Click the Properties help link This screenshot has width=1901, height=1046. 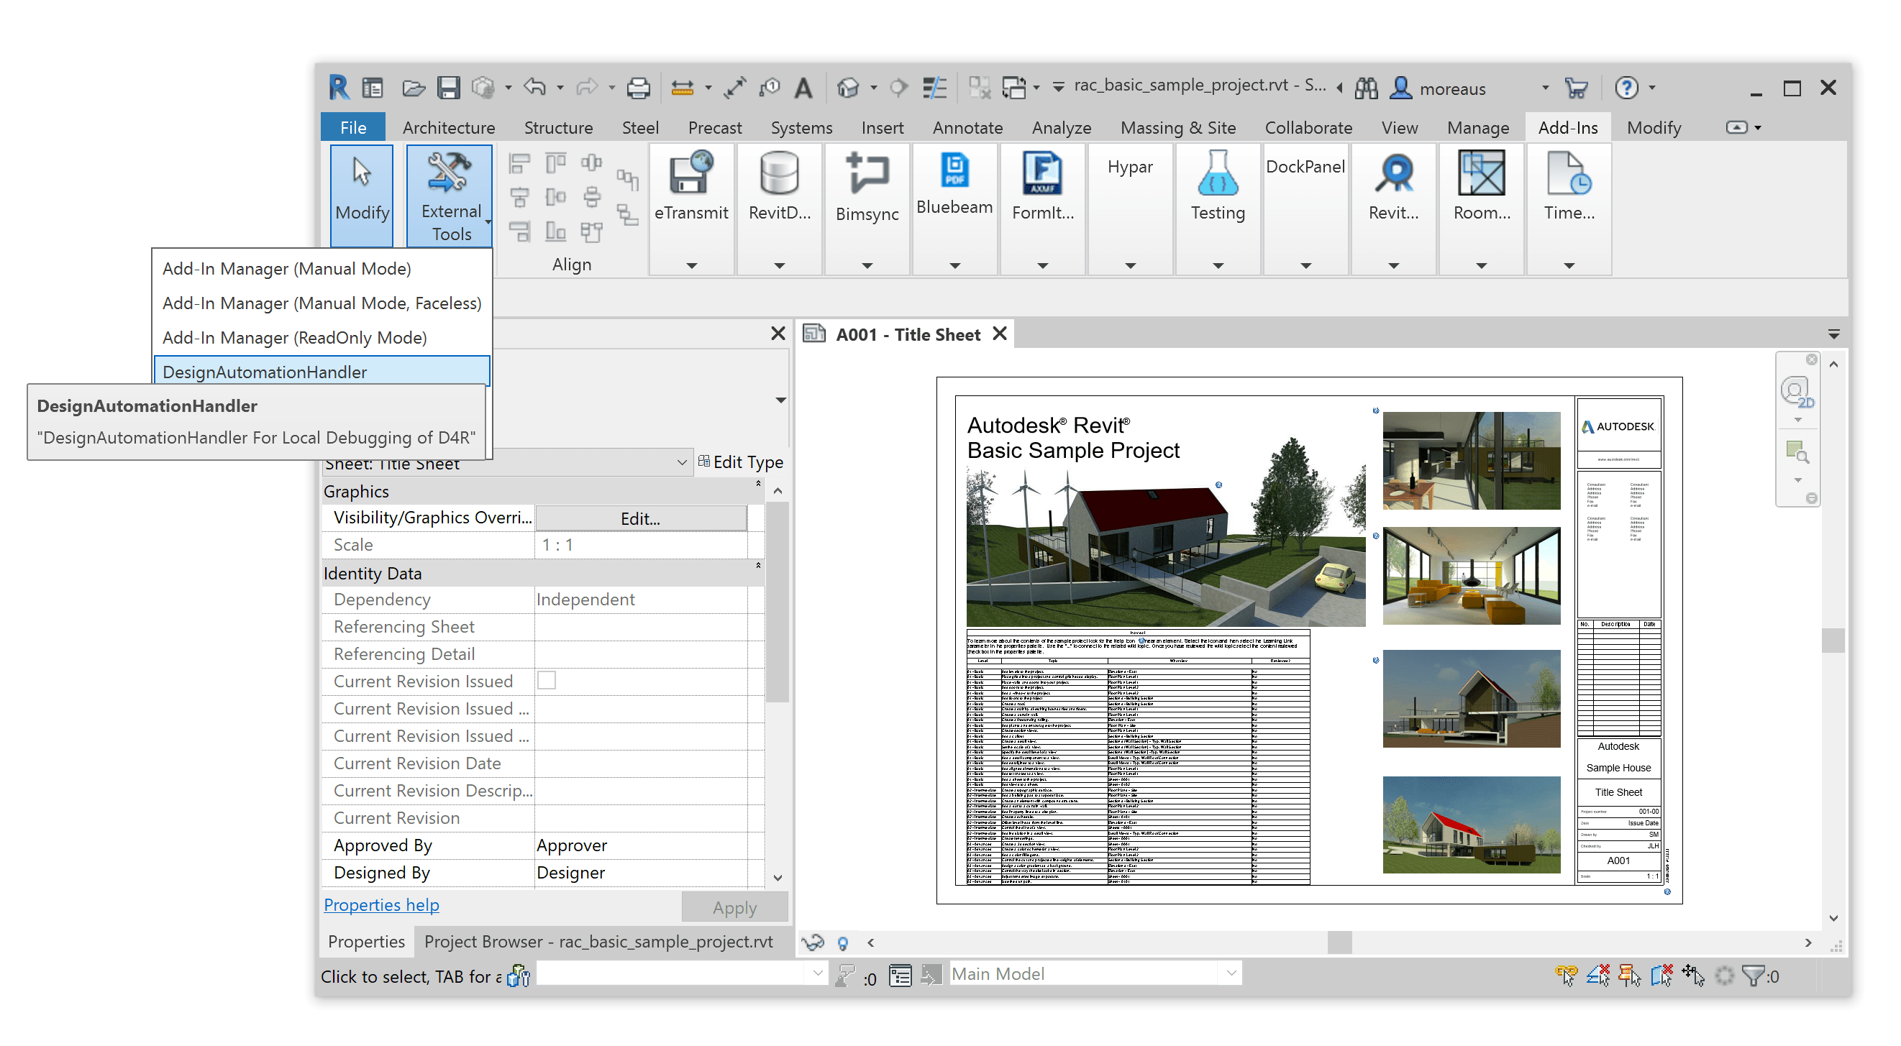click(x=380, y=905)
